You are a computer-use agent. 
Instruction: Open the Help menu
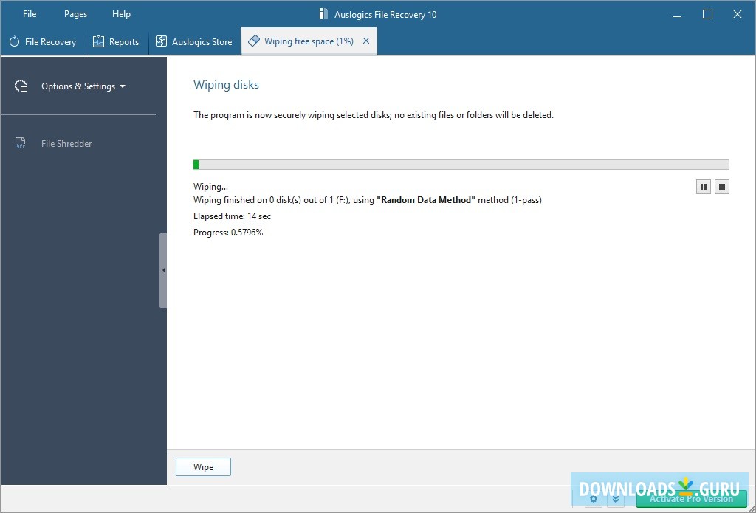121,13
